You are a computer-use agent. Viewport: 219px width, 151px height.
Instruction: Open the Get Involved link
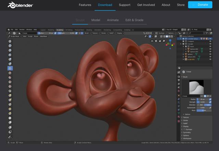[146, 5]
